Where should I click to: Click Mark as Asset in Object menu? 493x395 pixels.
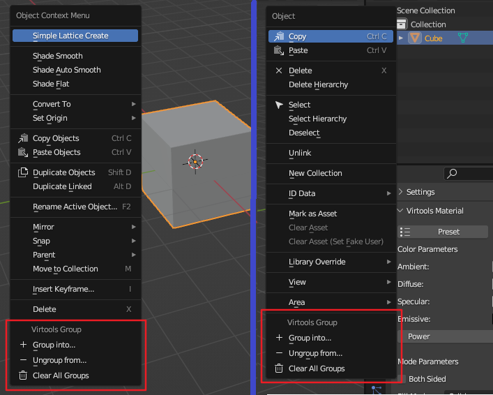(x=312, y=214)
